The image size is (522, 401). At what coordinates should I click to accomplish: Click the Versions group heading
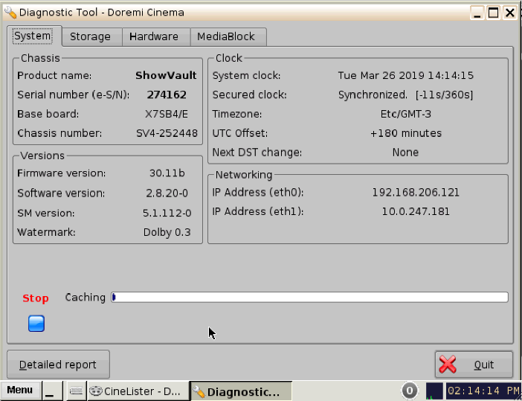42,155
